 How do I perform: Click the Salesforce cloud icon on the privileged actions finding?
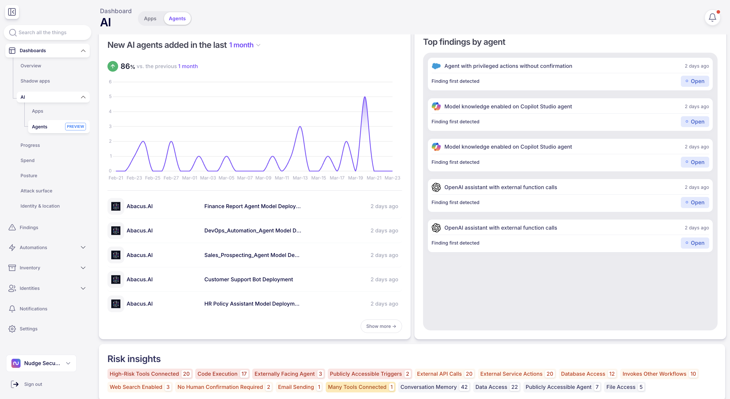(x=436, y=66)
